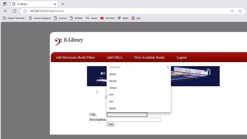The width and height of the screenshot is (247, 139).
Task: Add page to favorites star
Action: click(x=240, y=11)
